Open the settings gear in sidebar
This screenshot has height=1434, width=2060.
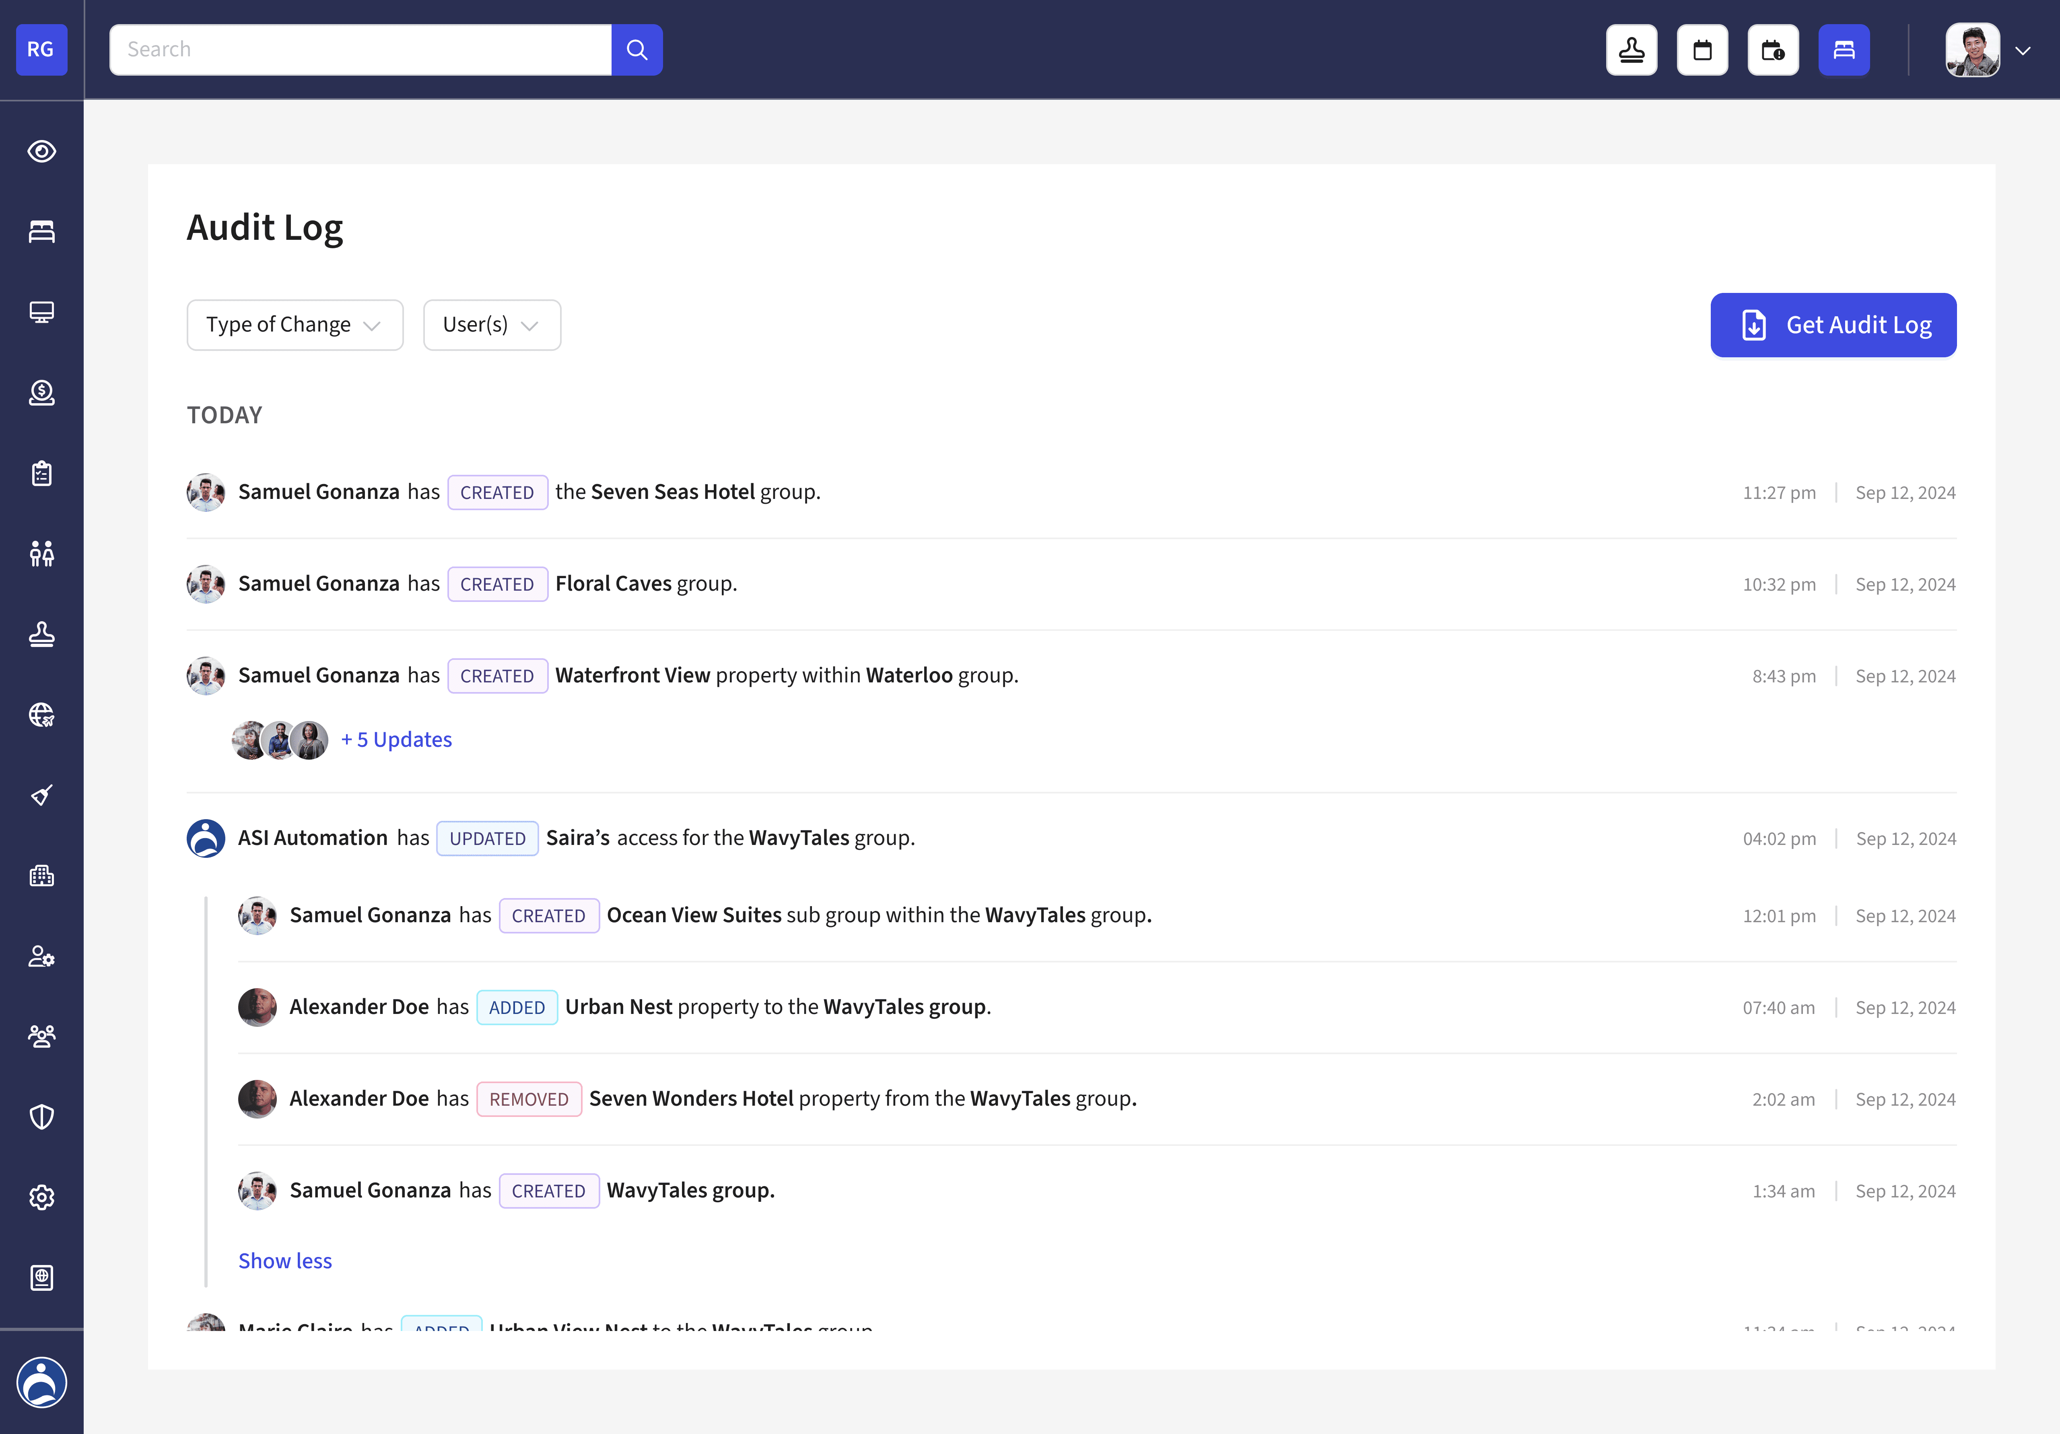41,1197
